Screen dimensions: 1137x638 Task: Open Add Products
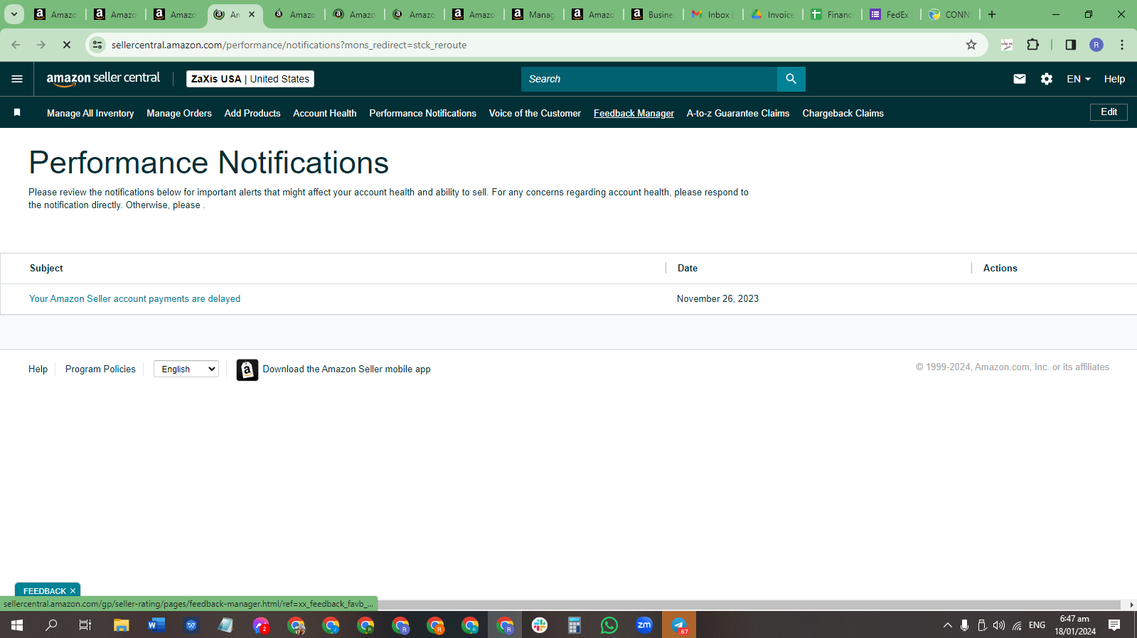(x=252, y=113)
